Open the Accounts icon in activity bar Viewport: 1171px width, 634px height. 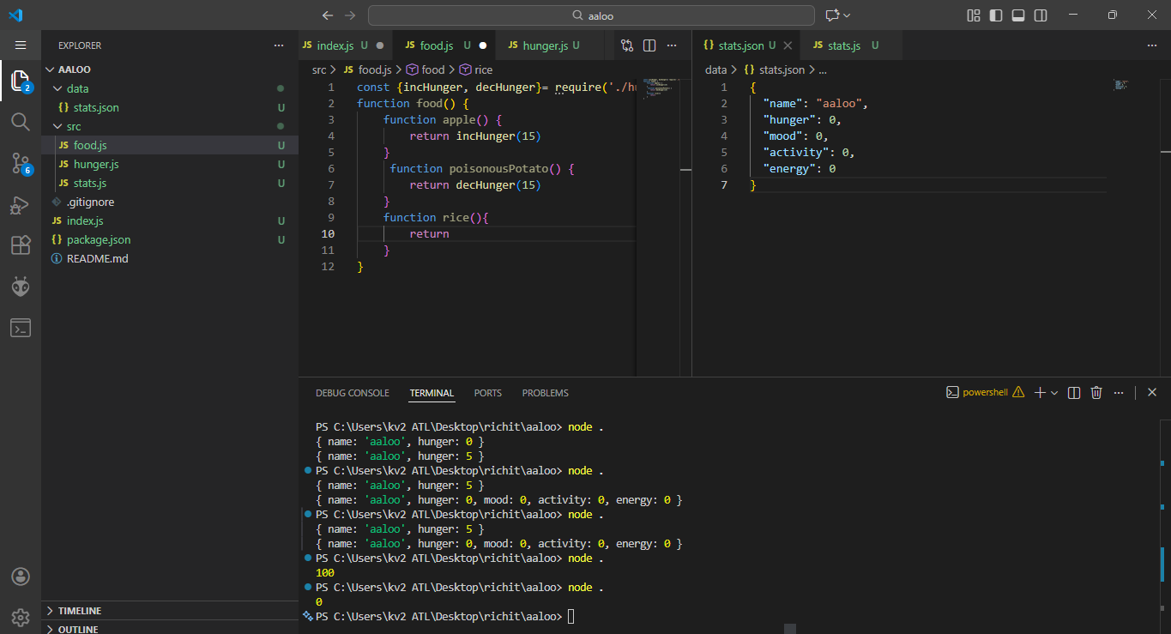pyautogui.click(x=21, y=576)
